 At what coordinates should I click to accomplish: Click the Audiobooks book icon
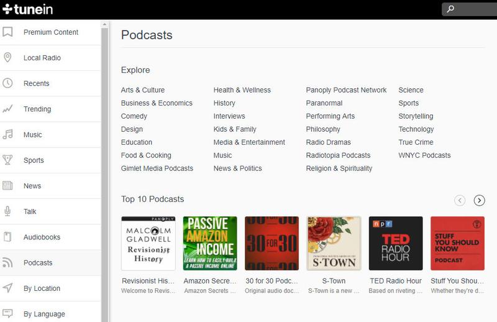point(7,237)
